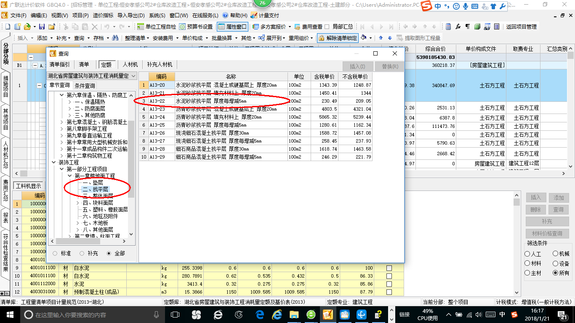This screenshot has height=323, width=575.
Task: Select 设备 filter radio button
Action: pos(556,264)
